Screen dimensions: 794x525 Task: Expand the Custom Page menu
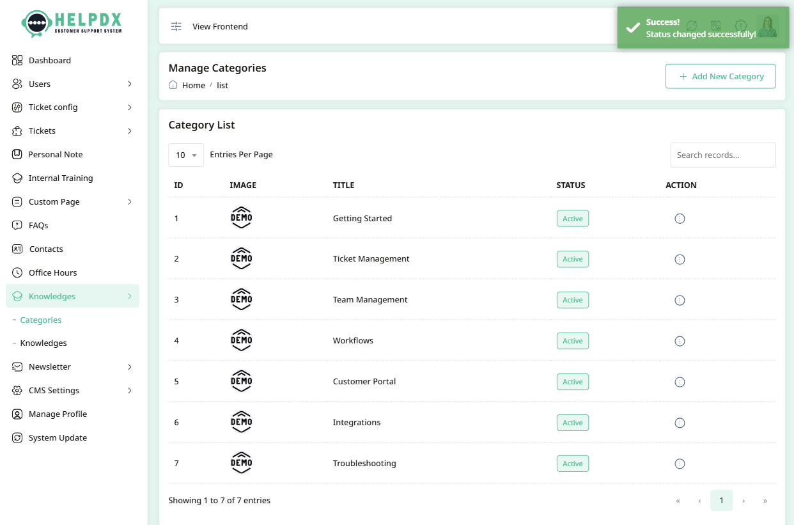tap(72, 201)
